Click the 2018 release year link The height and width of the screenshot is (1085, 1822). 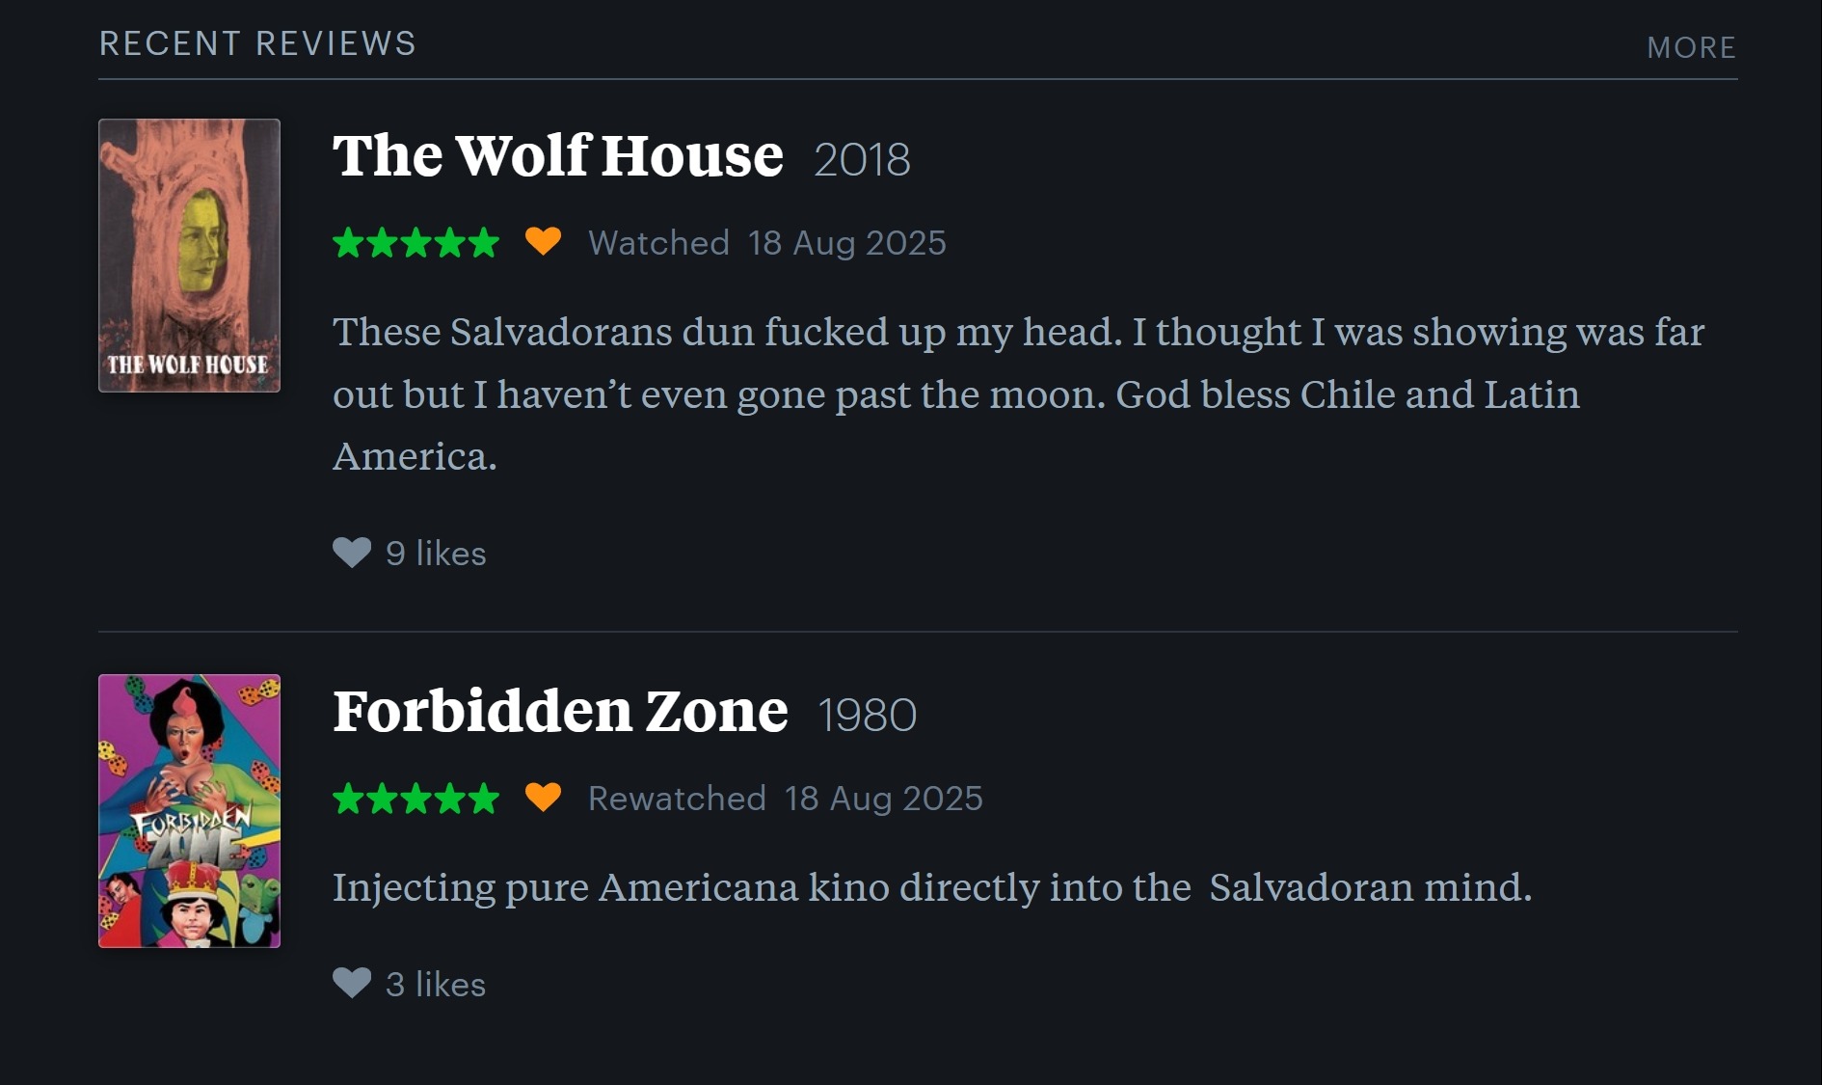862,159
